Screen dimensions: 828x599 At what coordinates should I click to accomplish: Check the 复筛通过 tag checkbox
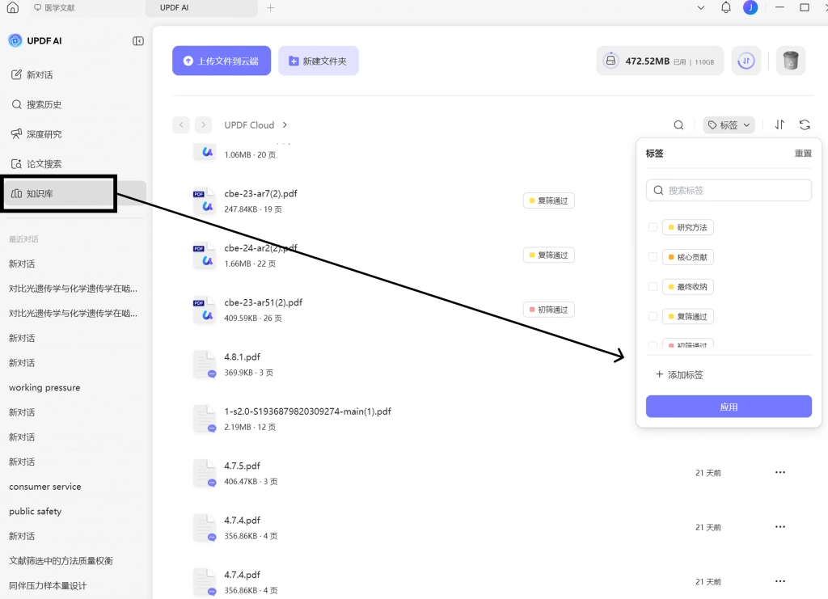[x=653, y=316]
